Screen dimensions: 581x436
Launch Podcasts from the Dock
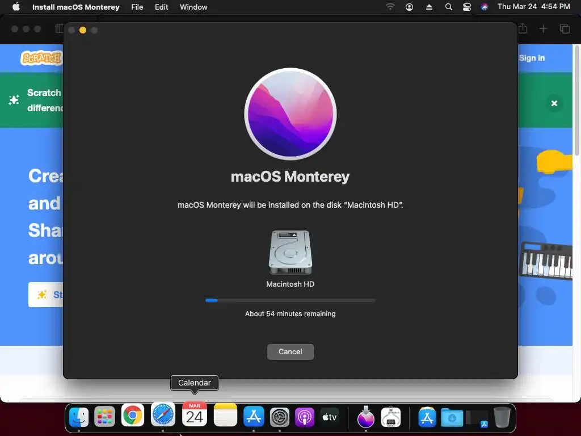pyautogui.click(x=305, y=417)
